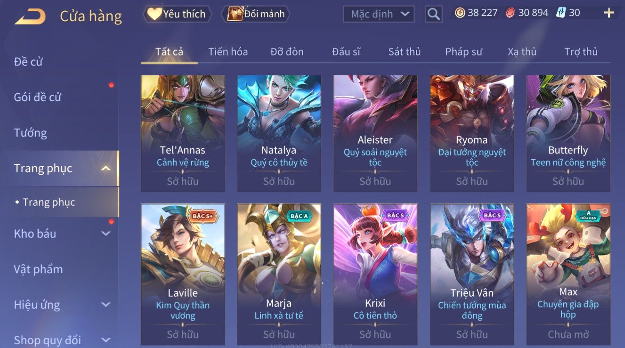The height and width of the screenshot is (348, 625).
Task: Open the Mặc định sort dropdown
Action: click(x=378, y=14)
